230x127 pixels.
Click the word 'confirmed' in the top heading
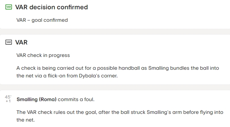(x=72, y=7)
